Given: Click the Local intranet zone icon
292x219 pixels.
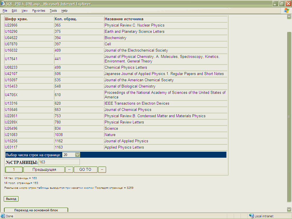Looking at the screenshot, I should coord(251,216).
